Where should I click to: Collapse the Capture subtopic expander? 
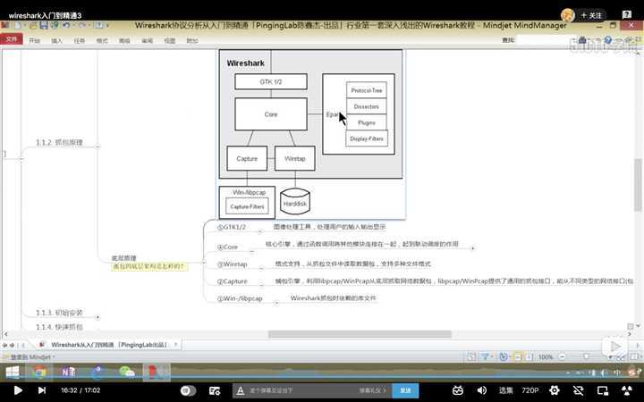pyautogui.click(x=261, y=286)
